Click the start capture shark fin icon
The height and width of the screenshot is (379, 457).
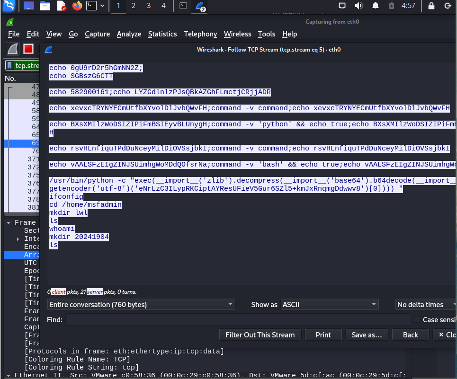pyautogui.click(x=13, y=49)
